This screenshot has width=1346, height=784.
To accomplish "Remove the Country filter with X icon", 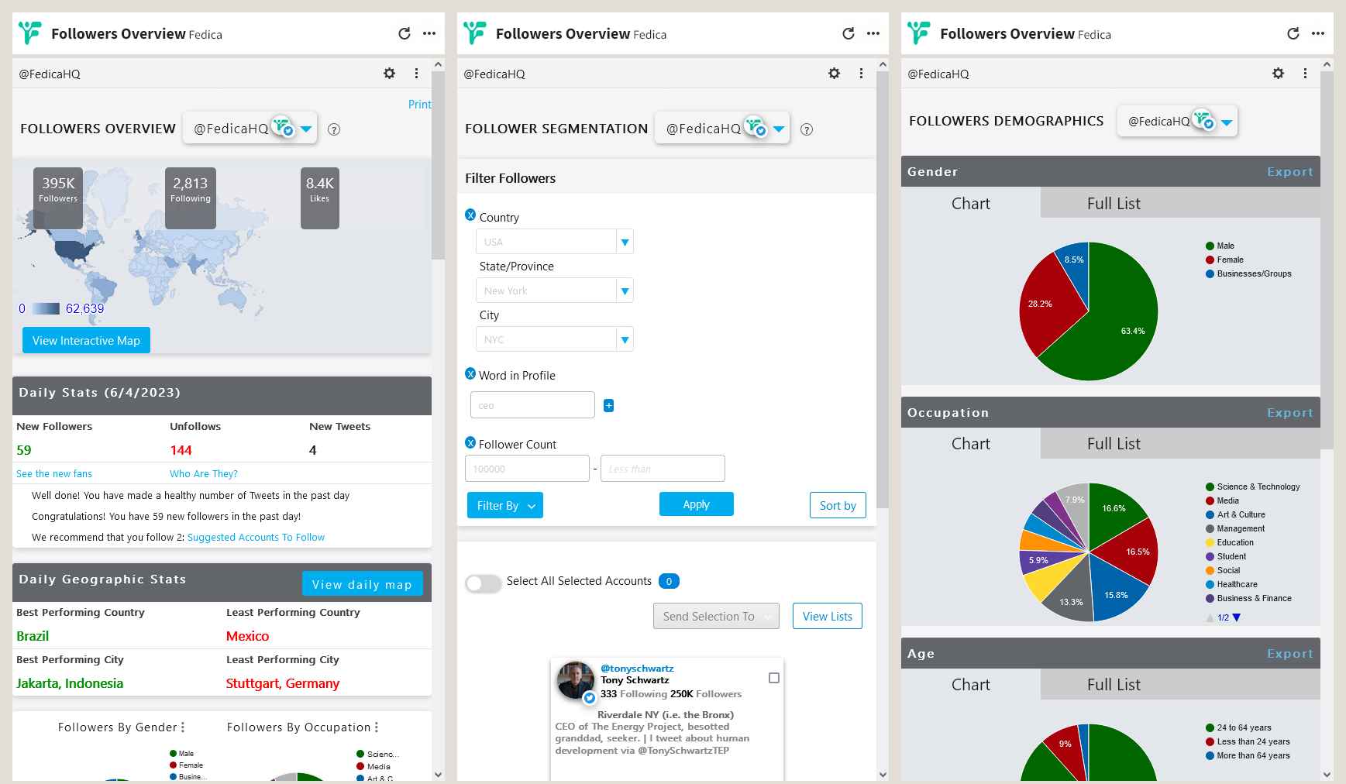I will click(x=470, y=215).
